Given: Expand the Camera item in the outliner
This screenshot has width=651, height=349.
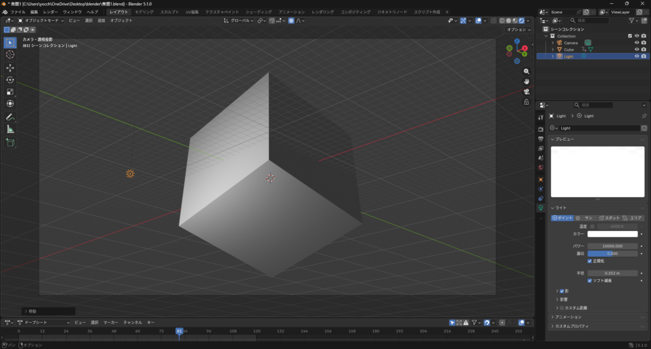Looking at the screenshot, I should coord(552,43).
